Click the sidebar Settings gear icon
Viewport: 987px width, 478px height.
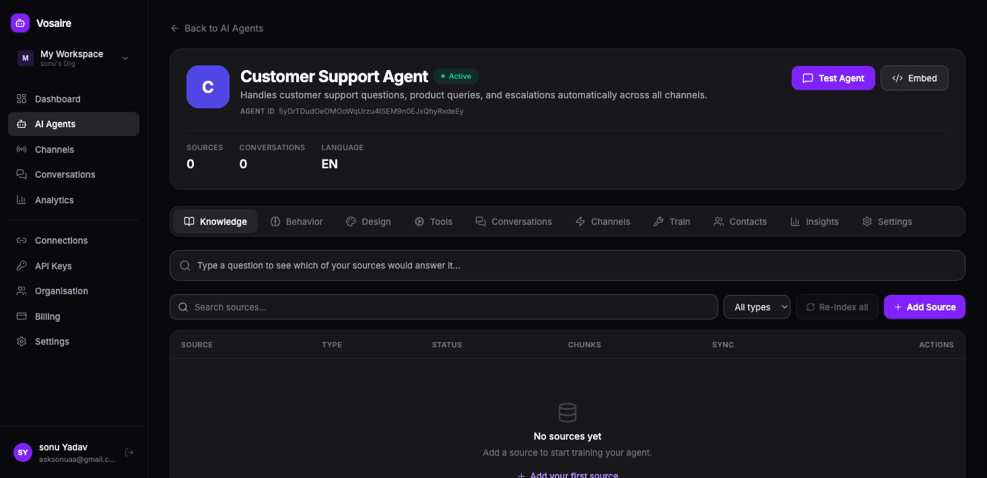coord(22,341)
